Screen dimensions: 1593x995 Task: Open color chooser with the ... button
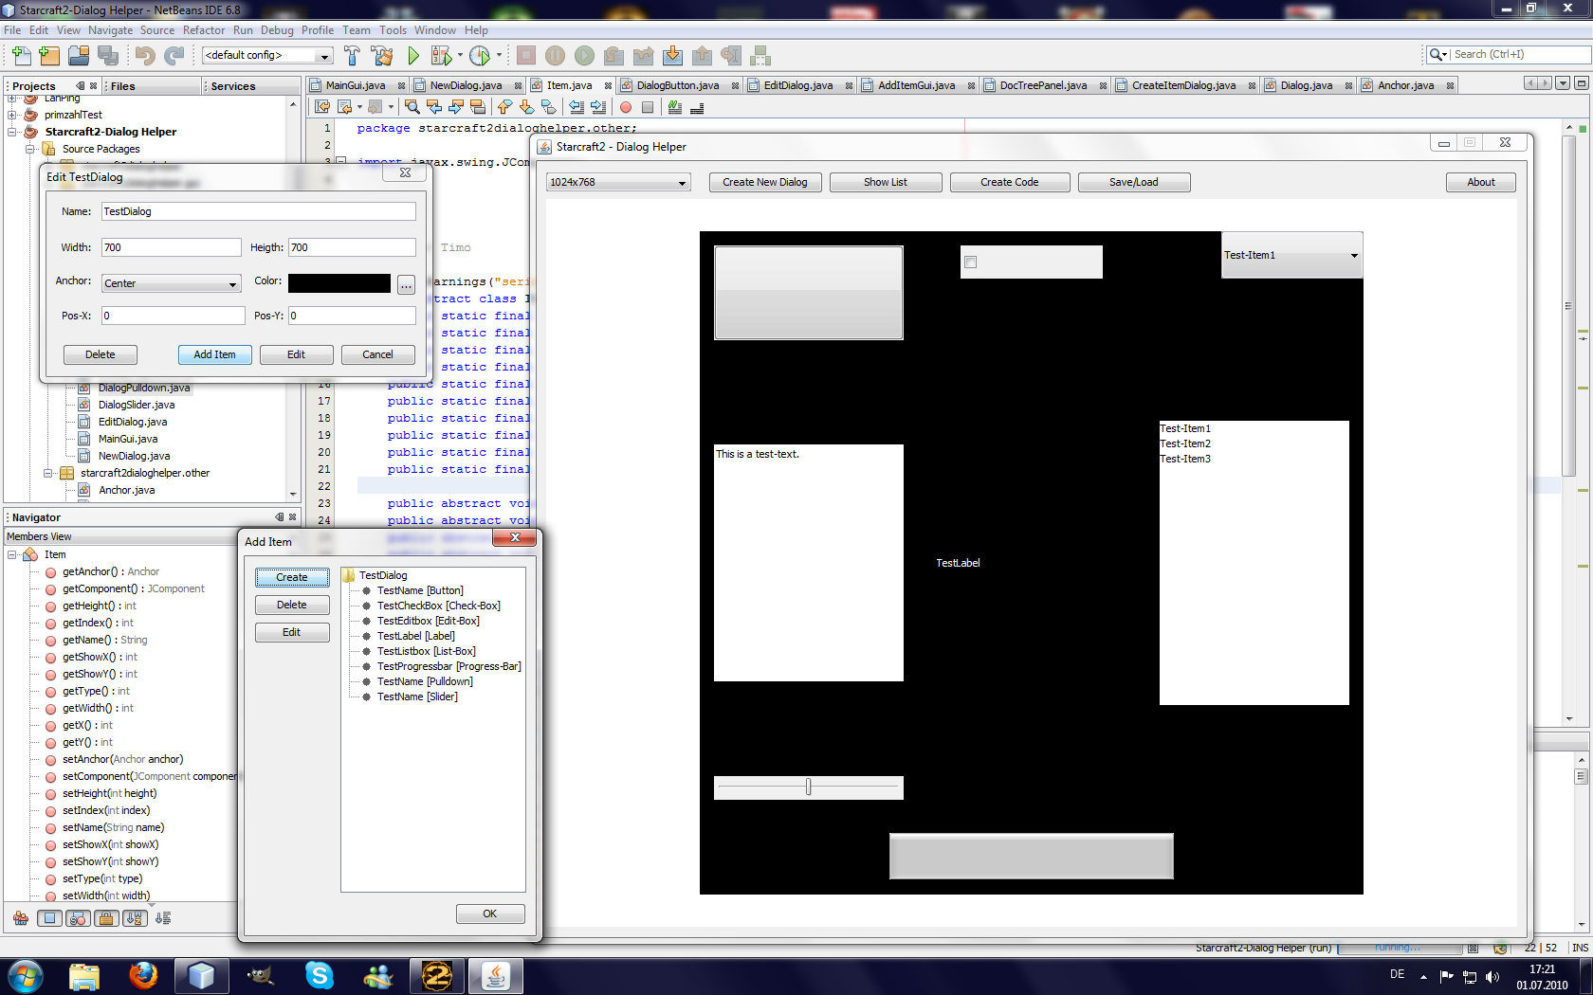coord(406,284)
